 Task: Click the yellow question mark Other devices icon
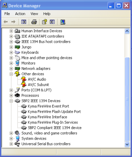point(17,74)
